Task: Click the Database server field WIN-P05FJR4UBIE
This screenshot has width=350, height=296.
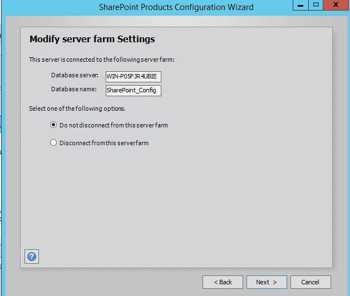Action: pyautogui.click(x=134, y=77)
